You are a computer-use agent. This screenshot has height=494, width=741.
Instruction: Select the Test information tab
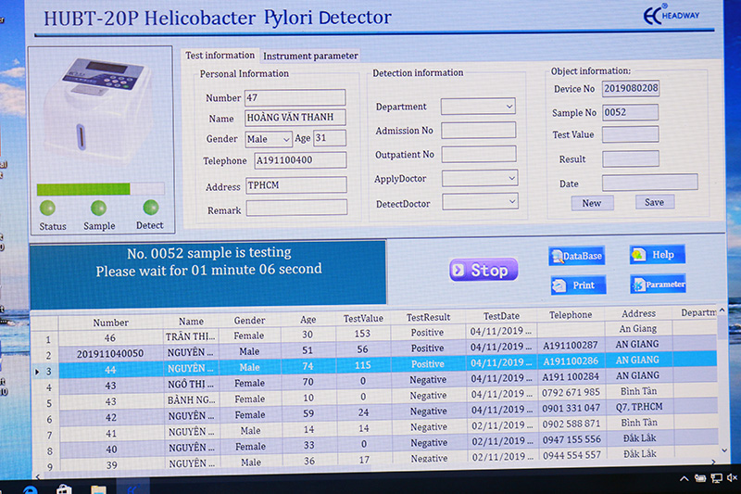[220, 56]
